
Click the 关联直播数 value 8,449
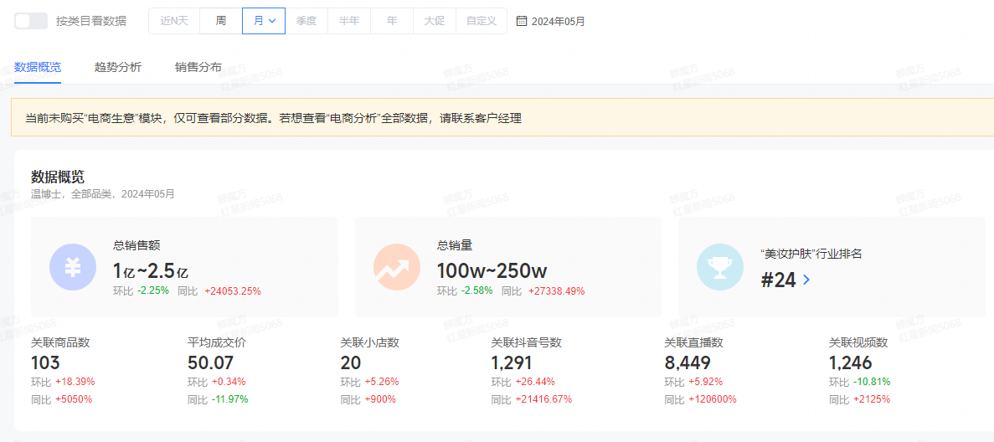[x=688, y=362]
